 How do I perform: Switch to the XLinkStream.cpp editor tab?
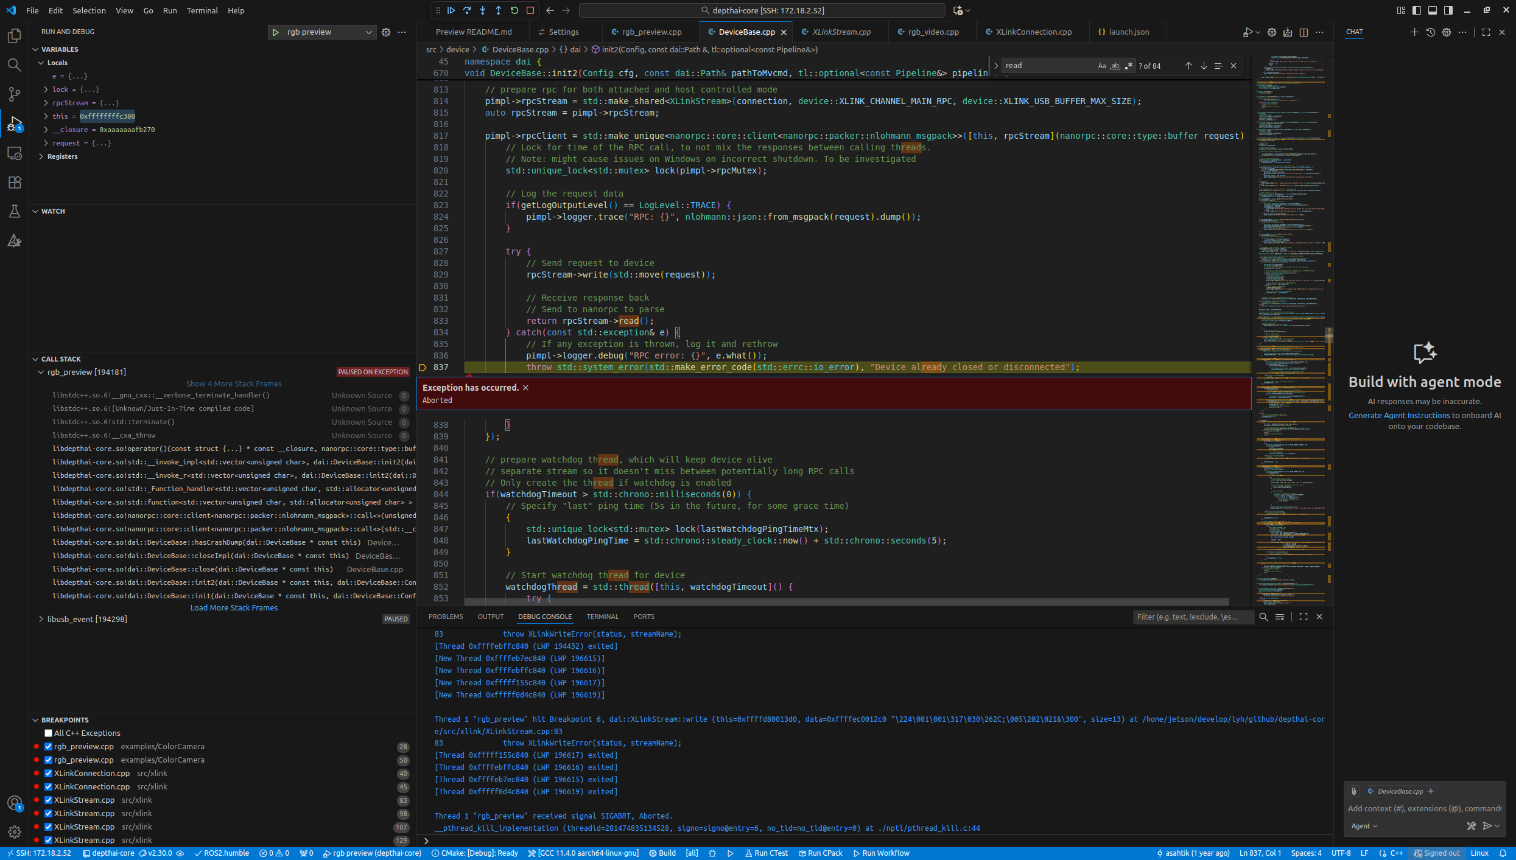(x=841, y=32)
